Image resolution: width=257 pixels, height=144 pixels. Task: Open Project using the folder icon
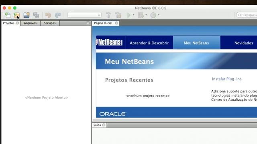(x=27, y=15)
